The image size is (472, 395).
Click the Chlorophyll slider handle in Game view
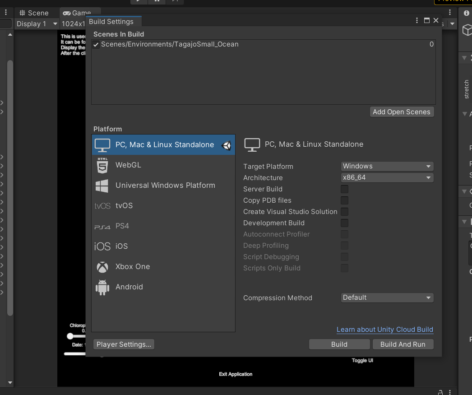[x=70, y=336]
